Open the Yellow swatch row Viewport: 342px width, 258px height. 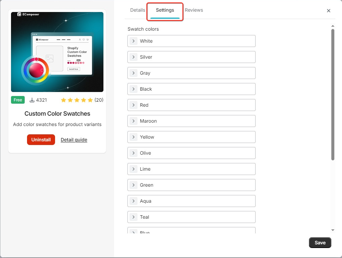191,137
